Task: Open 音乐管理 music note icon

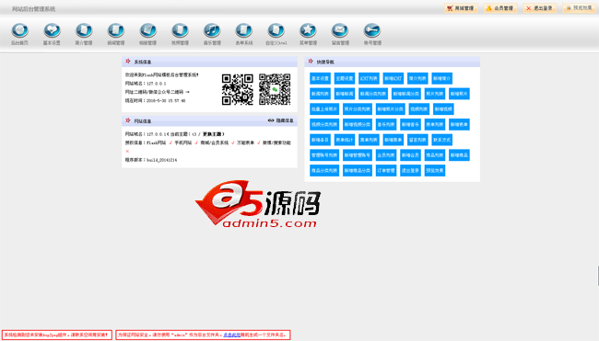Action: (212, 30)
